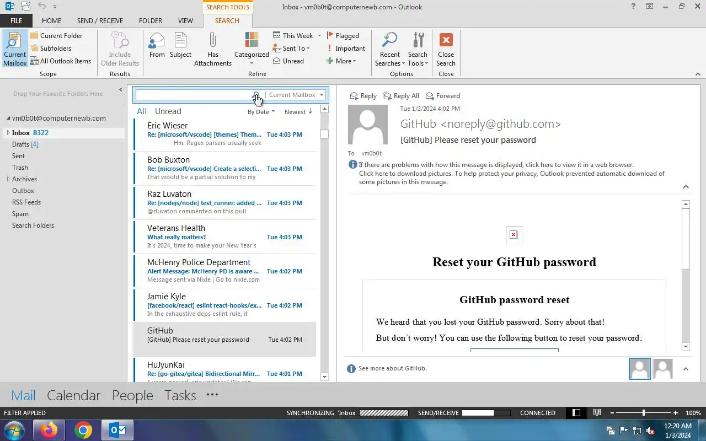
Task: Choose Current Folder scope
Action: (56, 35)
